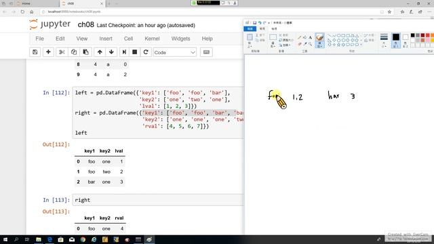Viewport: 434px width, 244px height.
Task: Click Paint's quick access save icon
Action: pyautogui.click(x=255, y=22)
